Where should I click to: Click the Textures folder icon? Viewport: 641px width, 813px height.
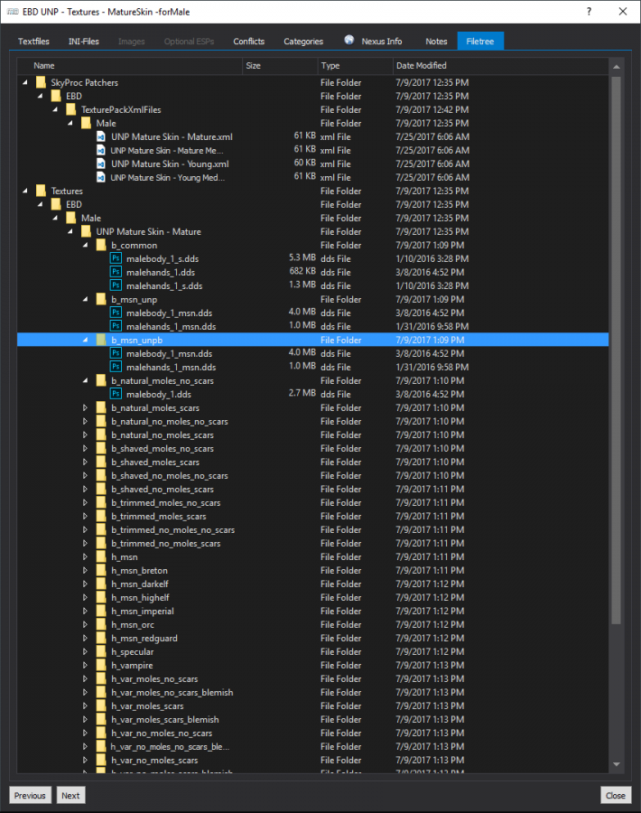tap(41, 191)
